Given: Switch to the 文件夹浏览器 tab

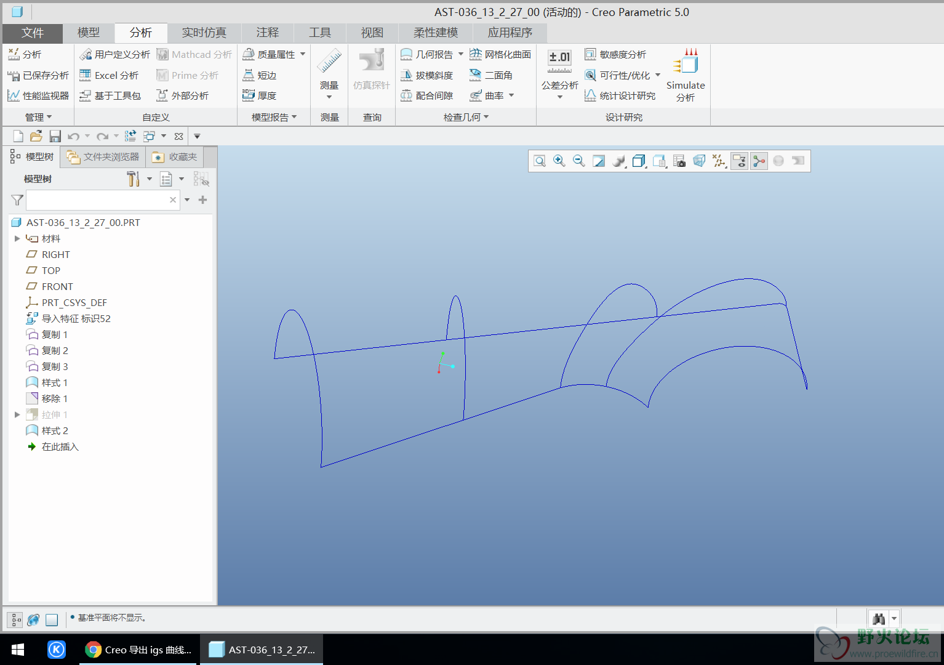Looking at the screenshot, I should click(x=103, y=157).
